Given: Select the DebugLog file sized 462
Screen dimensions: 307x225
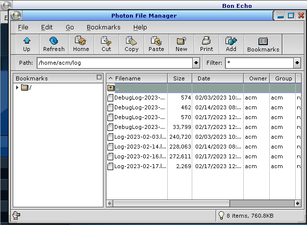Looking at the screenshot, I should tap(139, 107).
